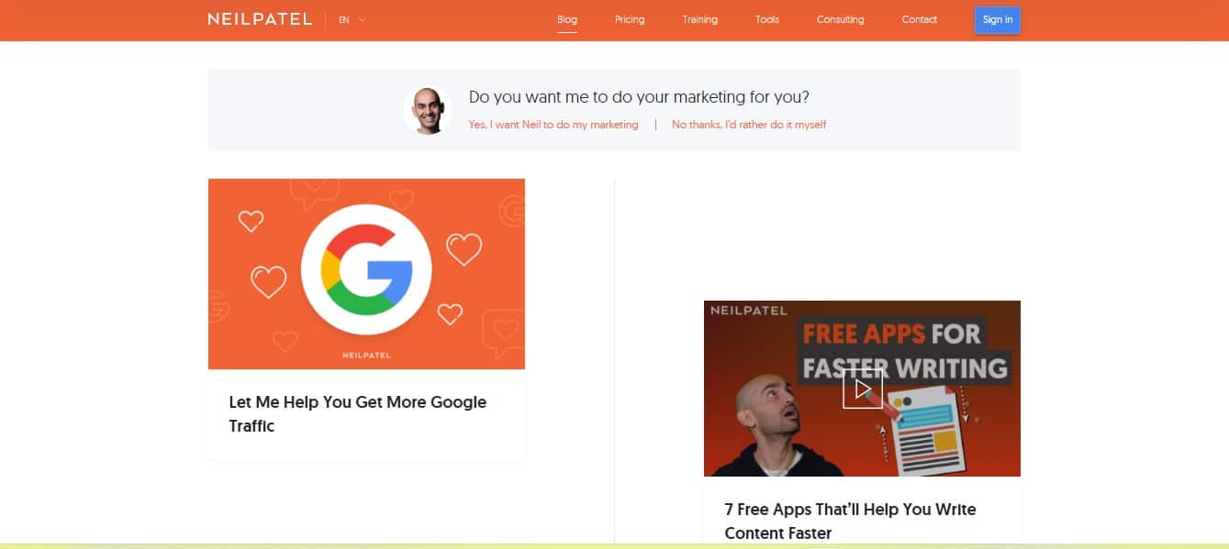Open the Contact page

[x=920, y=19]
